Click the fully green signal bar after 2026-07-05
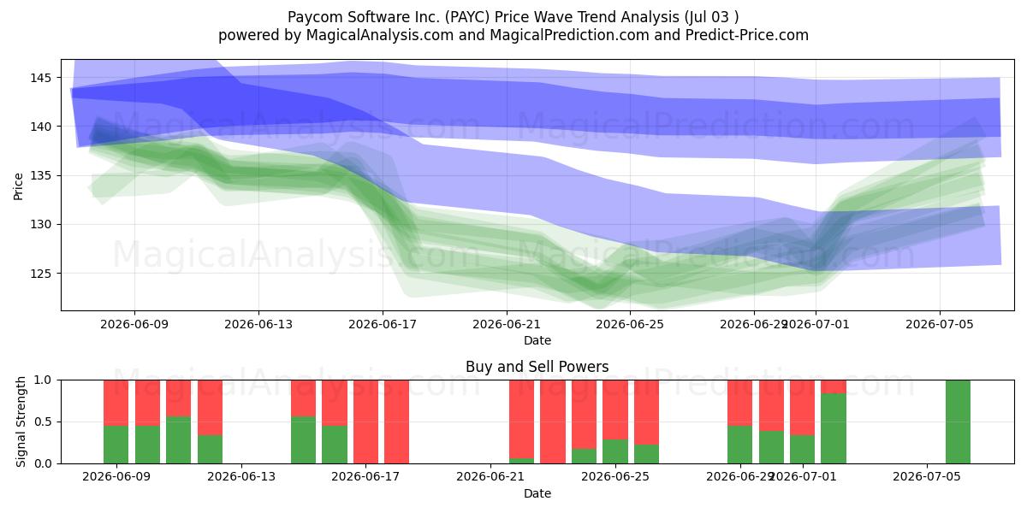Image resolution: width=1027 pixels, height=513 pixels. coord(959,422)
